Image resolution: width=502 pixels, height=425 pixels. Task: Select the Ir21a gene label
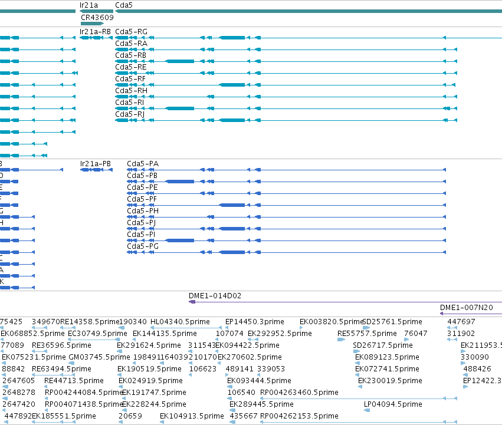pyautogui.click(x=88, y=5)
